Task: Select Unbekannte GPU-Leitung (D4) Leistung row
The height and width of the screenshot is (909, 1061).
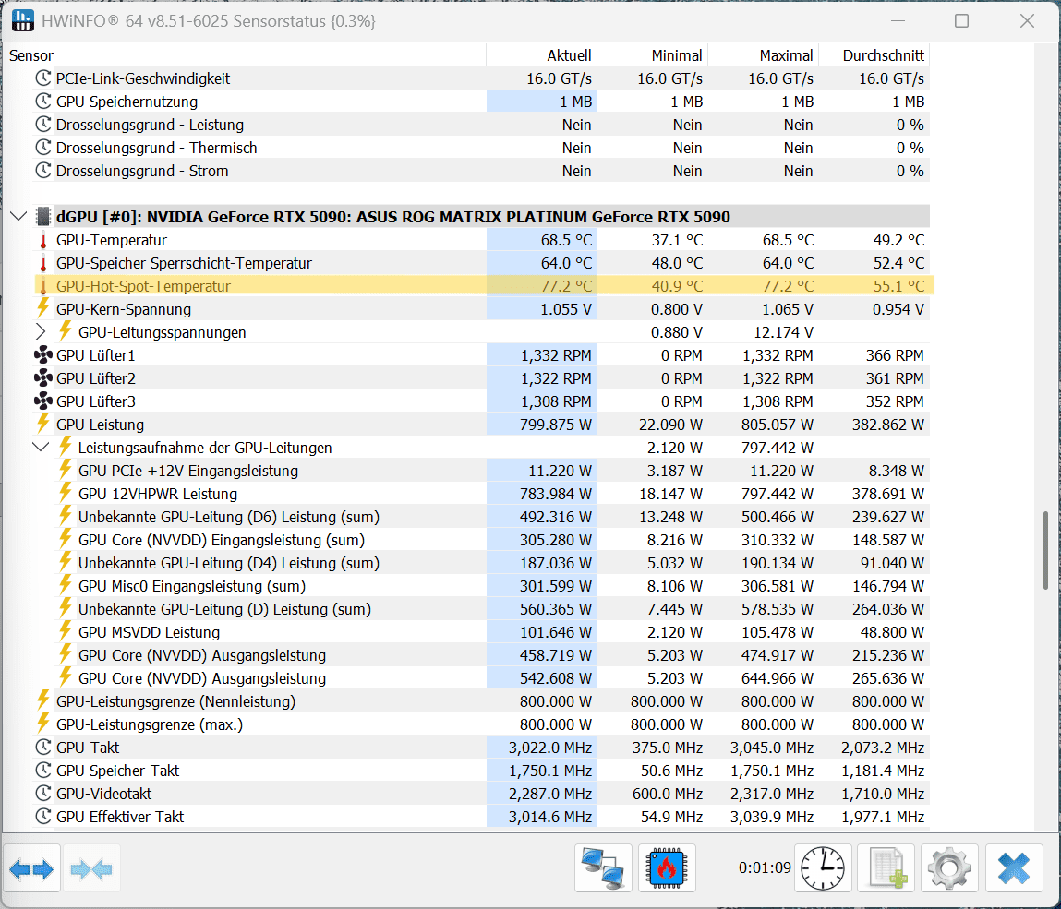Action: coord(481,563)
